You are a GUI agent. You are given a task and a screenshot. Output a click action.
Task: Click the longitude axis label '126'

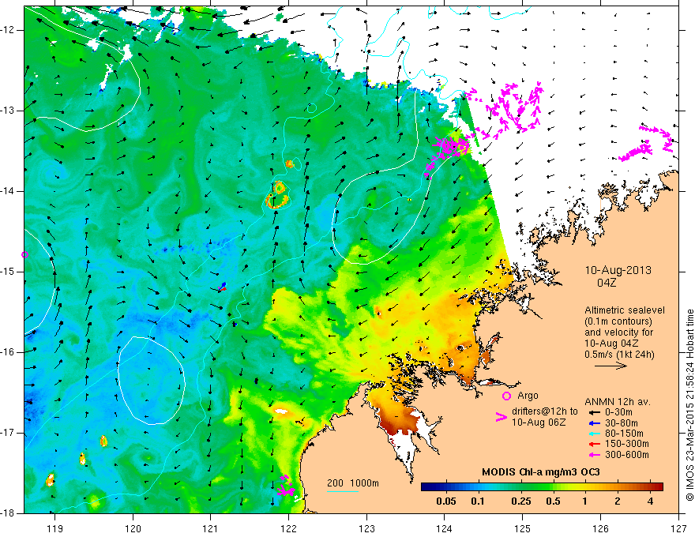pos(600,528)
